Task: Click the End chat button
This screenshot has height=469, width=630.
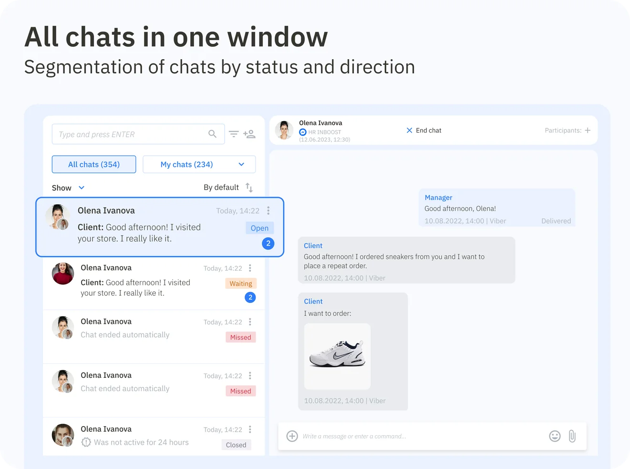Action: (x=423, y=130)
